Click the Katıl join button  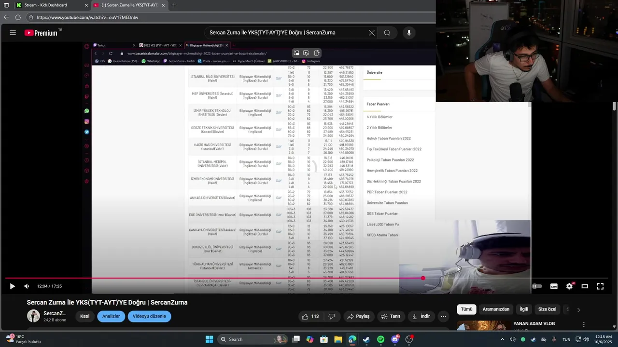click(x=85, y=316)
